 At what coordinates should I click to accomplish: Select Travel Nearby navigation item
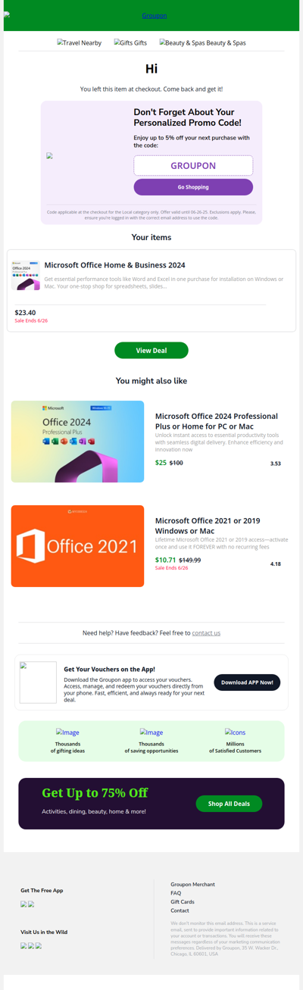[x=80, y=43]
